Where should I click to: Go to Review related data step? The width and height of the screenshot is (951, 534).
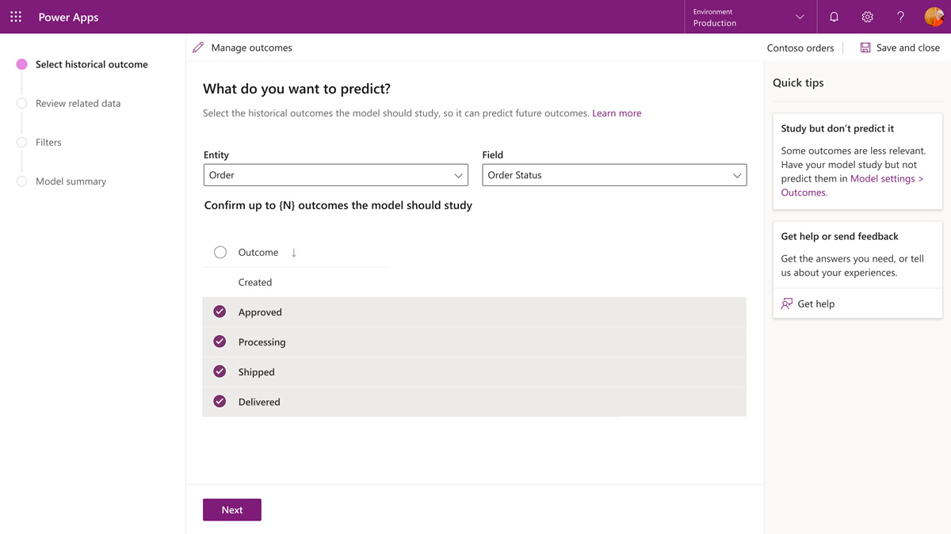78,103
